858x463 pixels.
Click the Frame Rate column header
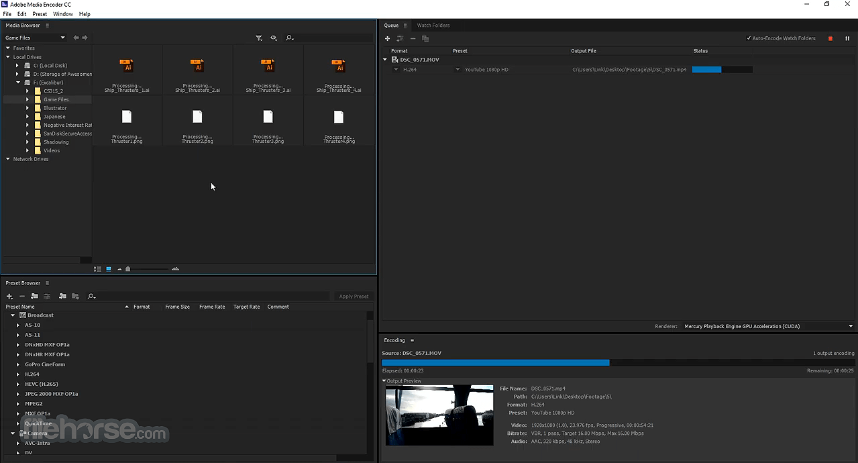[212, 307]
